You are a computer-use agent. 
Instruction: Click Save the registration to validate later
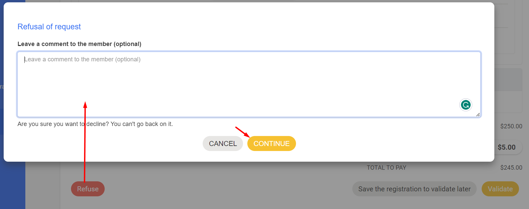(x=414, y=189)
